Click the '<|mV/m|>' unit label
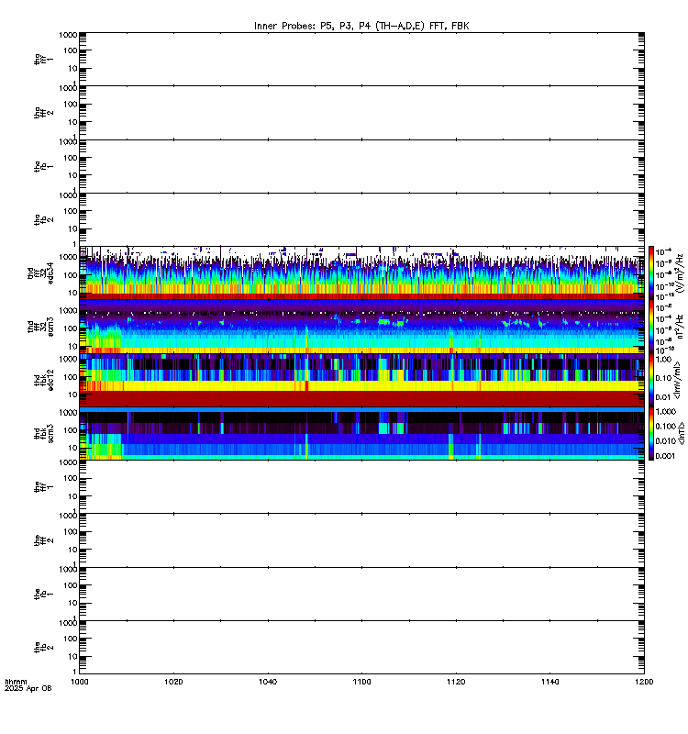Screen dimensions: 688x734 pos(678,380)
